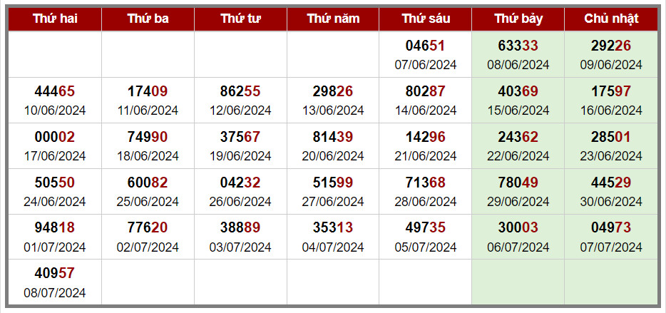The image size is (666, 313).
Task: Select result 44529 for 30/06/2024
Action: click(611, 191)
